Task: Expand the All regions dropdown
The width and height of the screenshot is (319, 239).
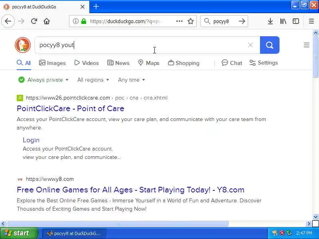Action: coord(93,80)
